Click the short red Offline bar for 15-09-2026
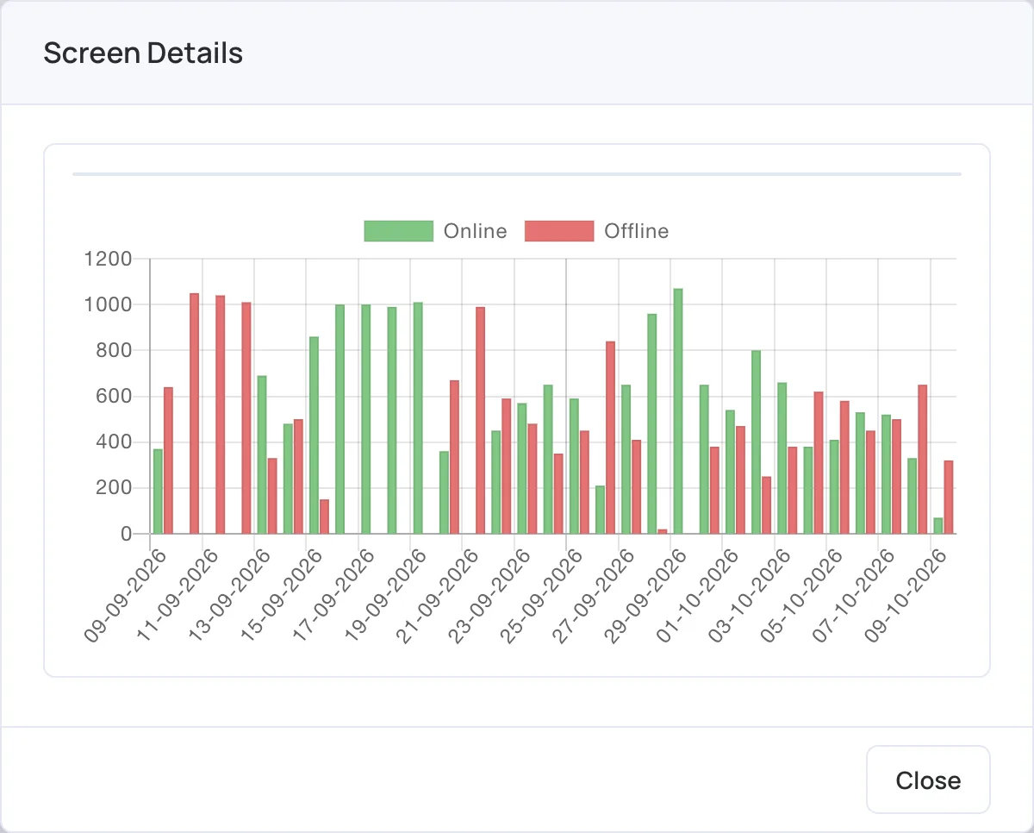The height and width of the screenshot is (833, 1034). (x=324, y=517)
